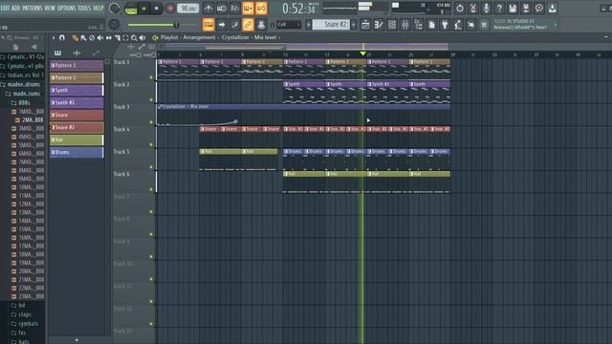The width and height of the screenshot is (612, 344).
Task: Click the master pitch knob
Action: (114, 25)
